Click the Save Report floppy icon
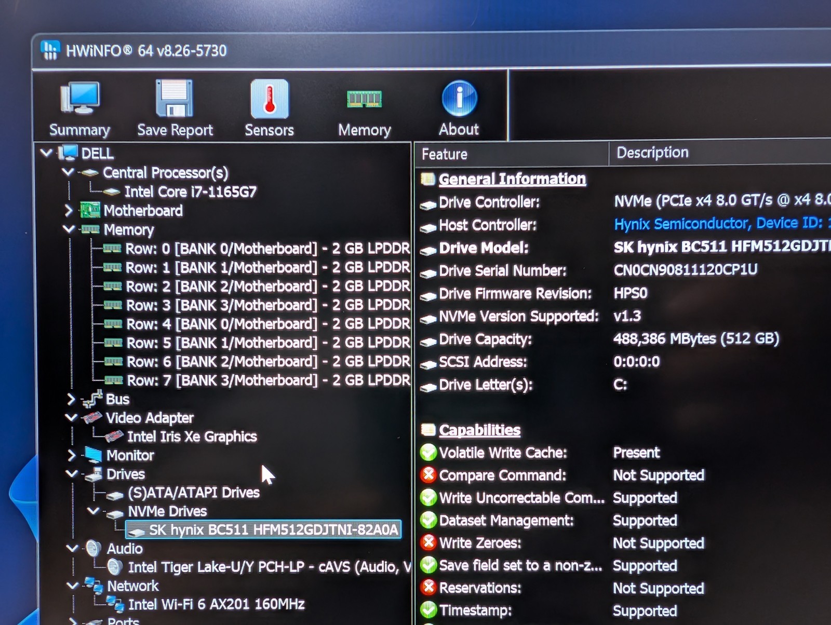This screenshot has width=831, height=625. pos(175,98)
